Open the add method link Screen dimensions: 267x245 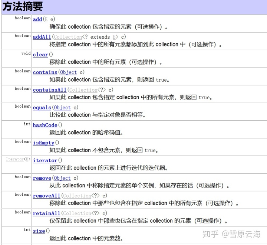click(x=37, y=19)
